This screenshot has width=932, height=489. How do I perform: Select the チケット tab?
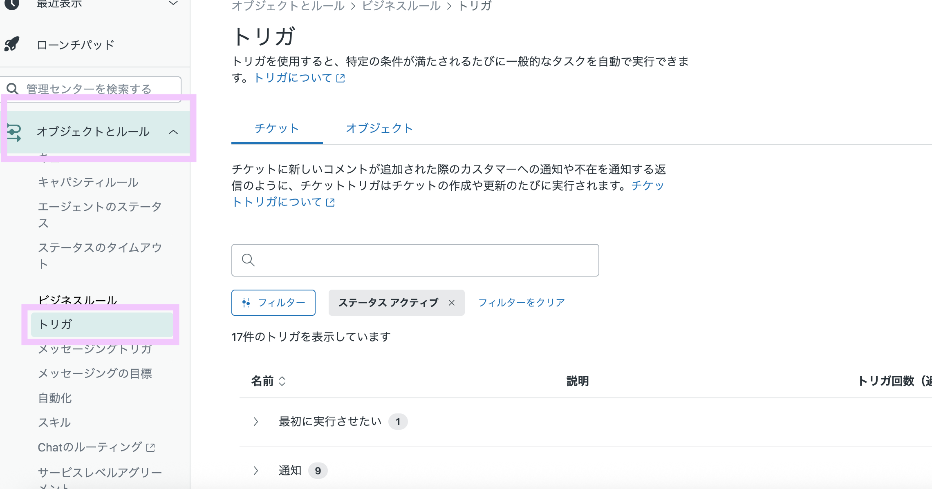[277, 128]
